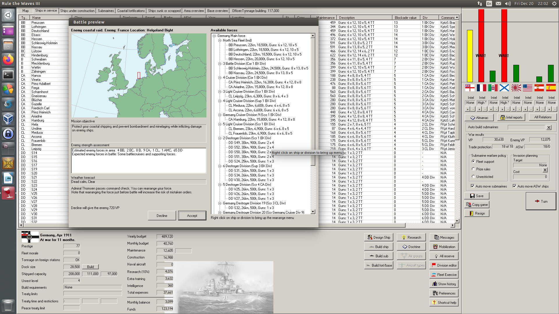Screen dimensions: 559x314
Task: Open the Almanac book button
Action: (479, 117)
